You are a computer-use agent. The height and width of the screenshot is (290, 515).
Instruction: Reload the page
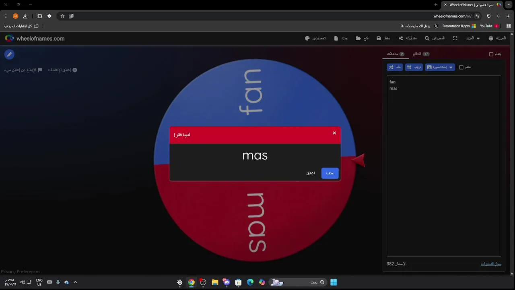(x=488, y=16)
